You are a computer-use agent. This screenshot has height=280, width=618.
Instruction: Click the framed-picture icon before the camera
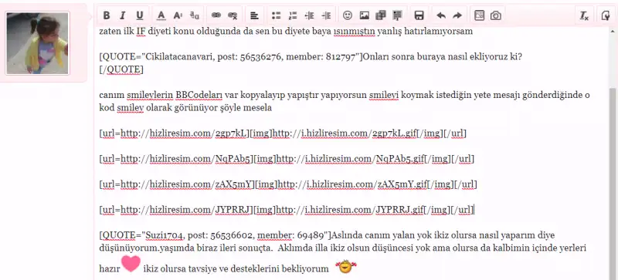[x=479, y=15]
